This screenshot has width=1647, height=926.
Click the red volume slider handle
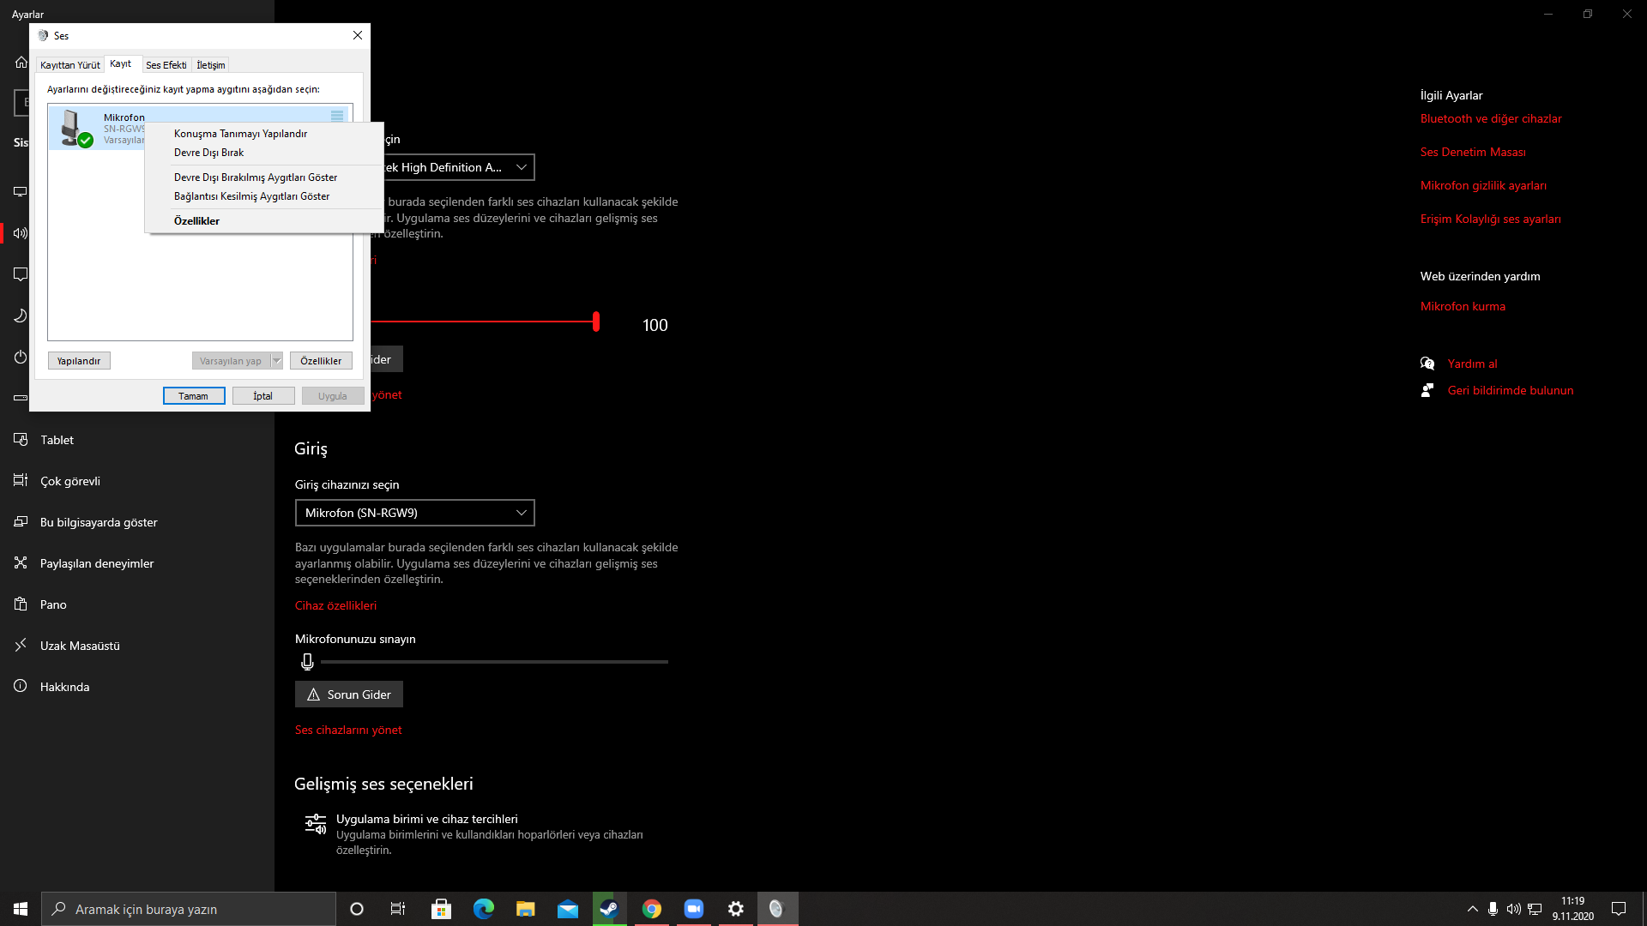[x=596, y=322]
